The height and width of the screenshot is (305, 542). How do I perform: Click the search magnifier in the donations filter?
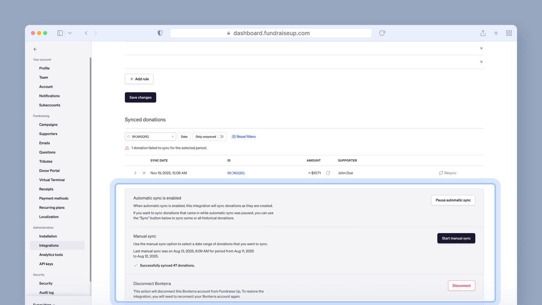point(128,137)
